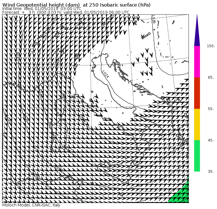The width and height of the screenshot is (217, 209).
Task: Click the '1024' contour label over the Adriatic
Action: tap(105, 74)
